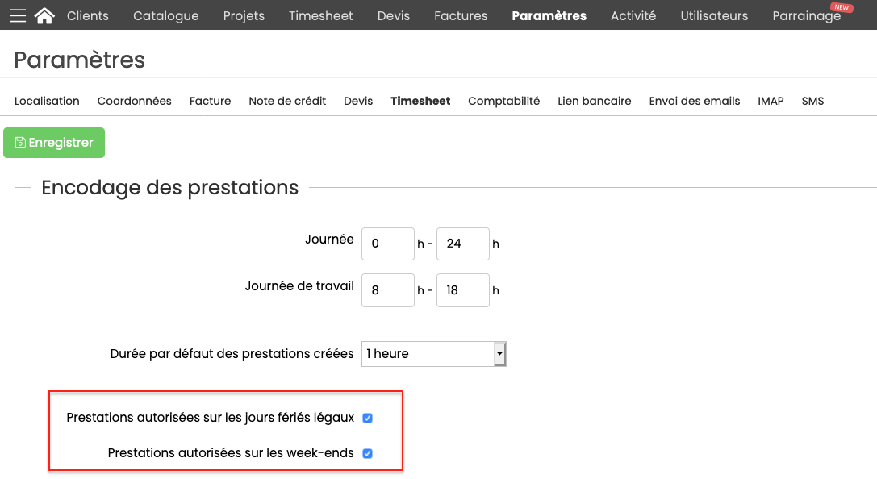Open the Utilisateurs menu
This screenshot has height=479, width=877.
click(x=714, y=15)
